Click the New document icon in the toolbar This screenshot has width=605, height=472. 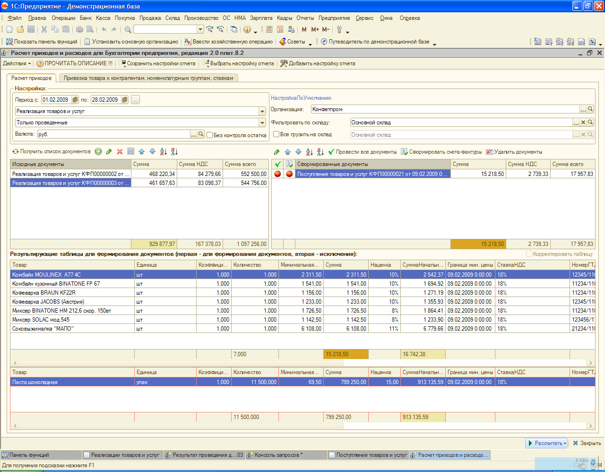(9, 29)
